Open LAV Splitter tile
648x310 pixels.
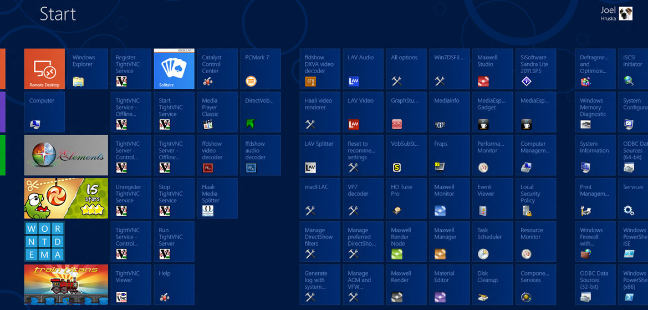tap(320, 155)
